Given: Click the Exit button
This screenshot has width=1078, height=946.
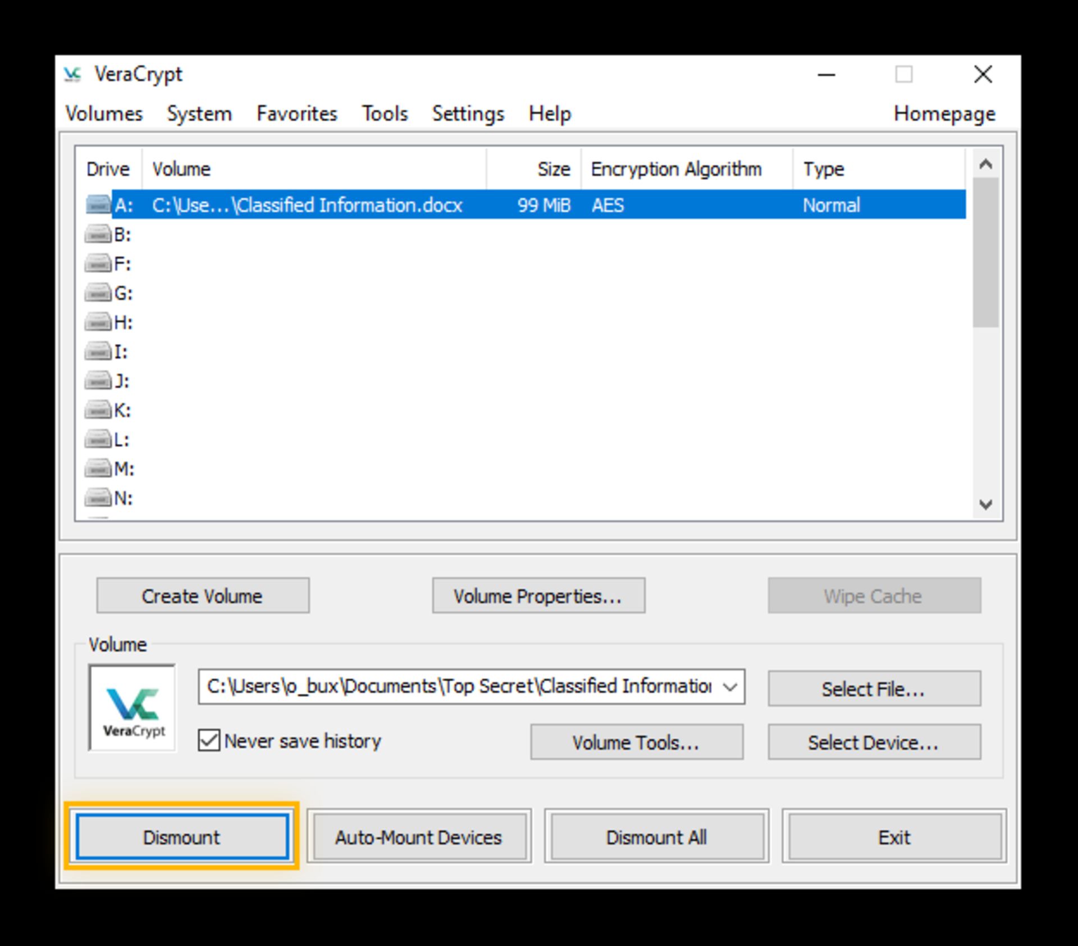Looking at the screenshot, I should pos(895,837).
